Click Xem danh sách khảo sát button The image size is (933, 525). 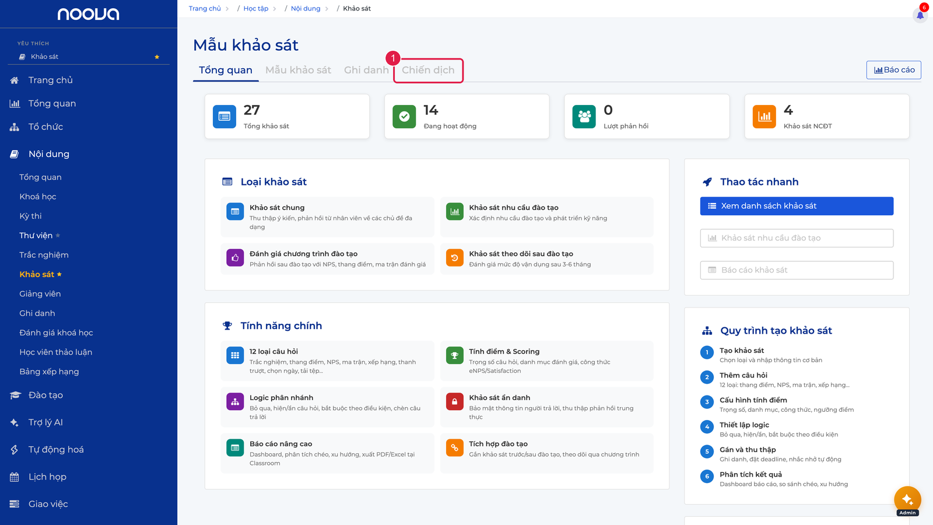[x=797, y=206]
